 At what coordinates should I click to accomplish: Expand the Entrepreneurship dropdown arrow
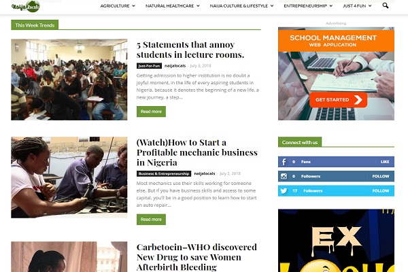(331, 5)
